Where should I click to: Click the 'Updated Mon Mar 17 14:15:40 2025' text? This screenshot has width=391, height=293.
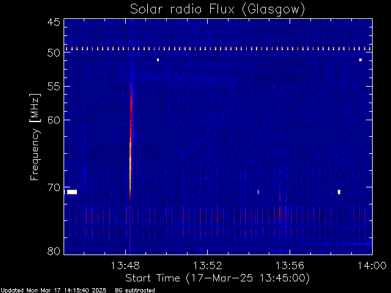coord(53,291)
